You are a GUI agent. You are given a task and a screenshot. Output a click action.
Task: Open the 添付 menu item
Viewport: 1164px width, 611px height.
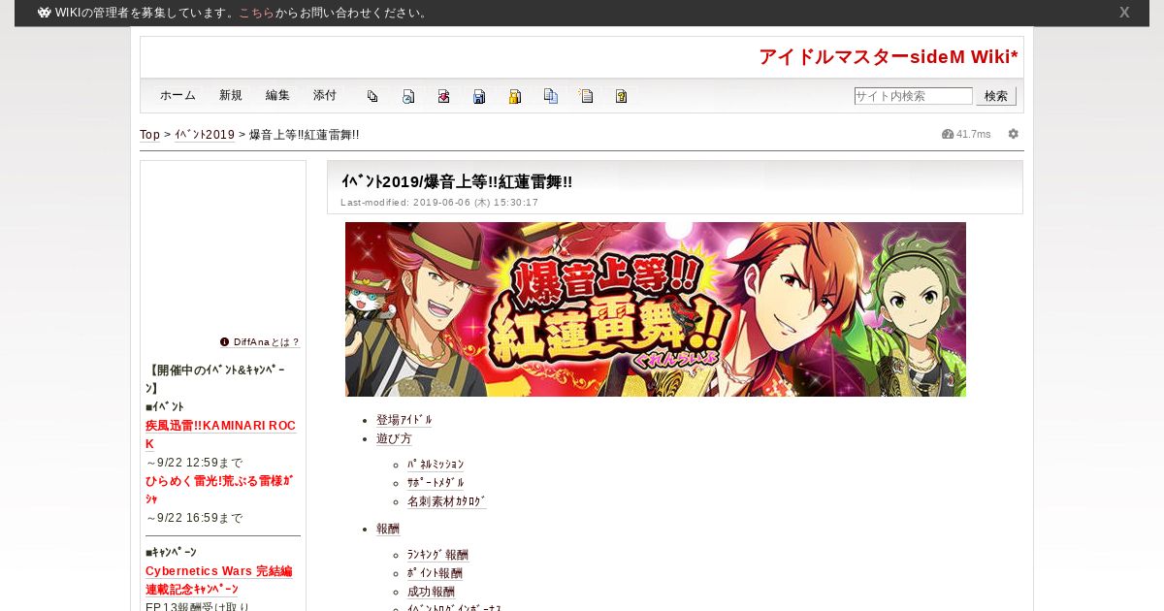tap(325, 95)
